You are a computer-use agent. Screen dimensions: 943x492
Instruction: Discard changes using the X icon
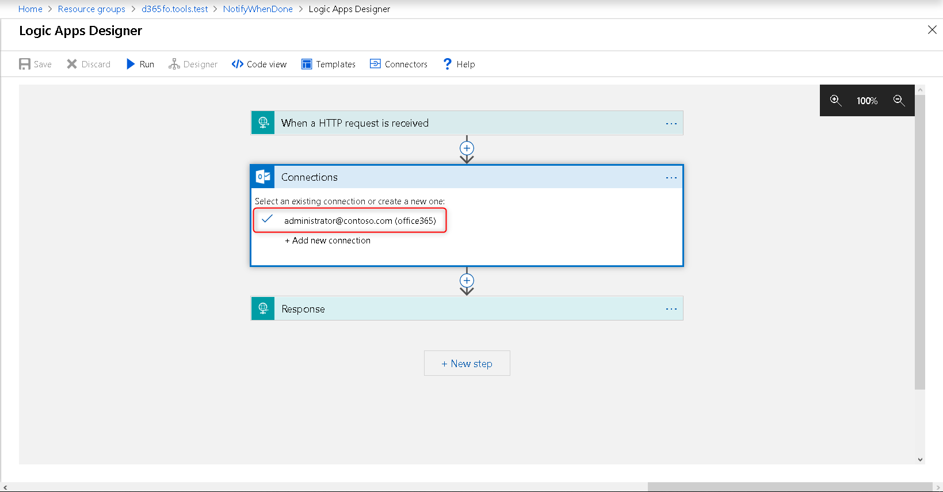pyautogui.click(x=72, y=64)
